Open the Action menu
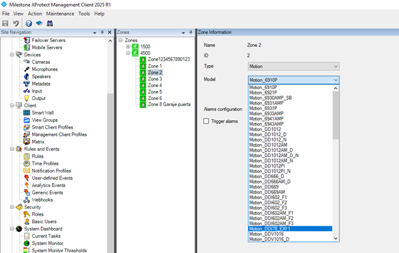The height and width of the screenshot is (253, 399). [x=35, y=14]
